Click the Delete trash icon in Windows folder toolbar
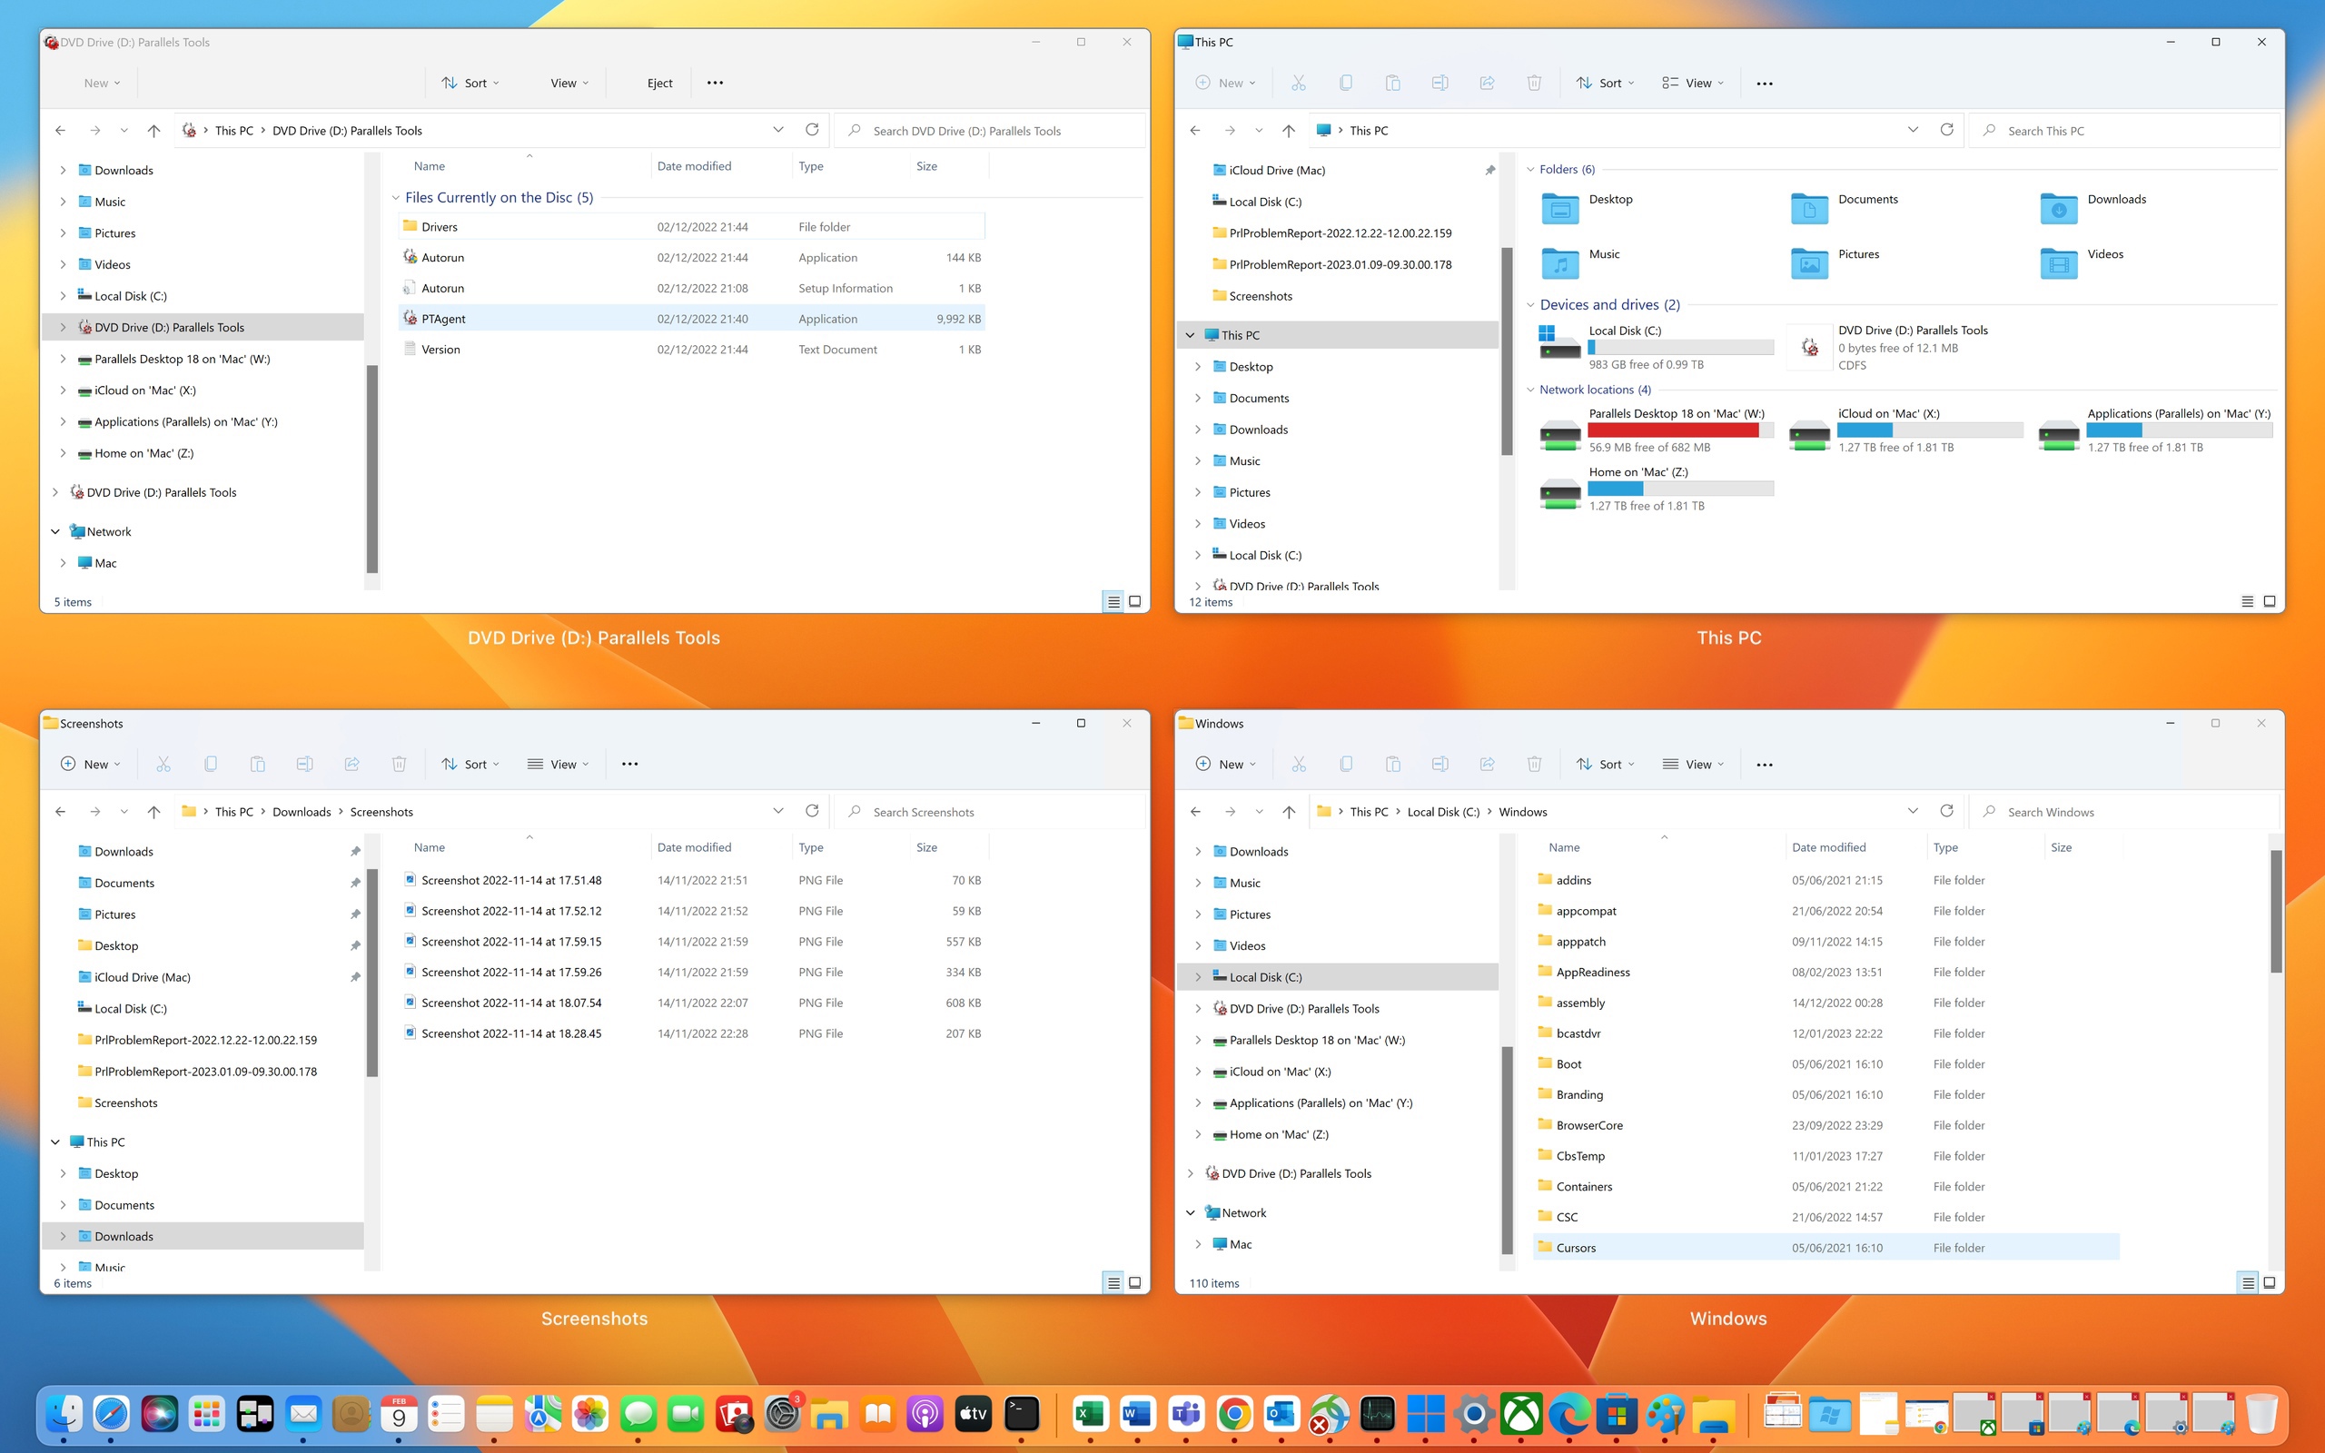 point(1534,764)
